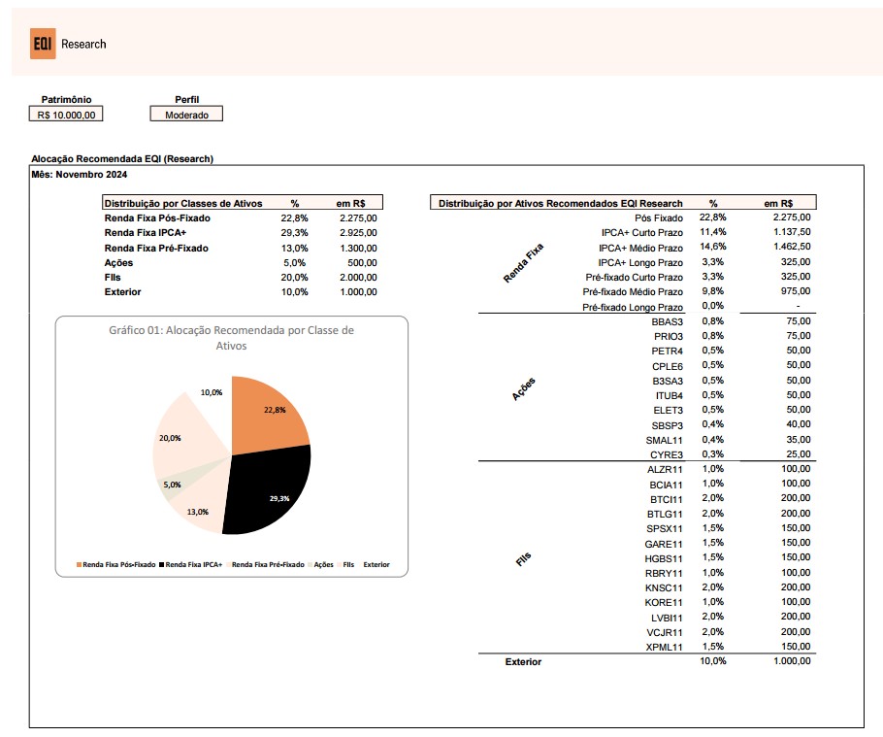Click the 10,0% pie slice label
The height and width of the screenshot is (737, 883).
212,392
